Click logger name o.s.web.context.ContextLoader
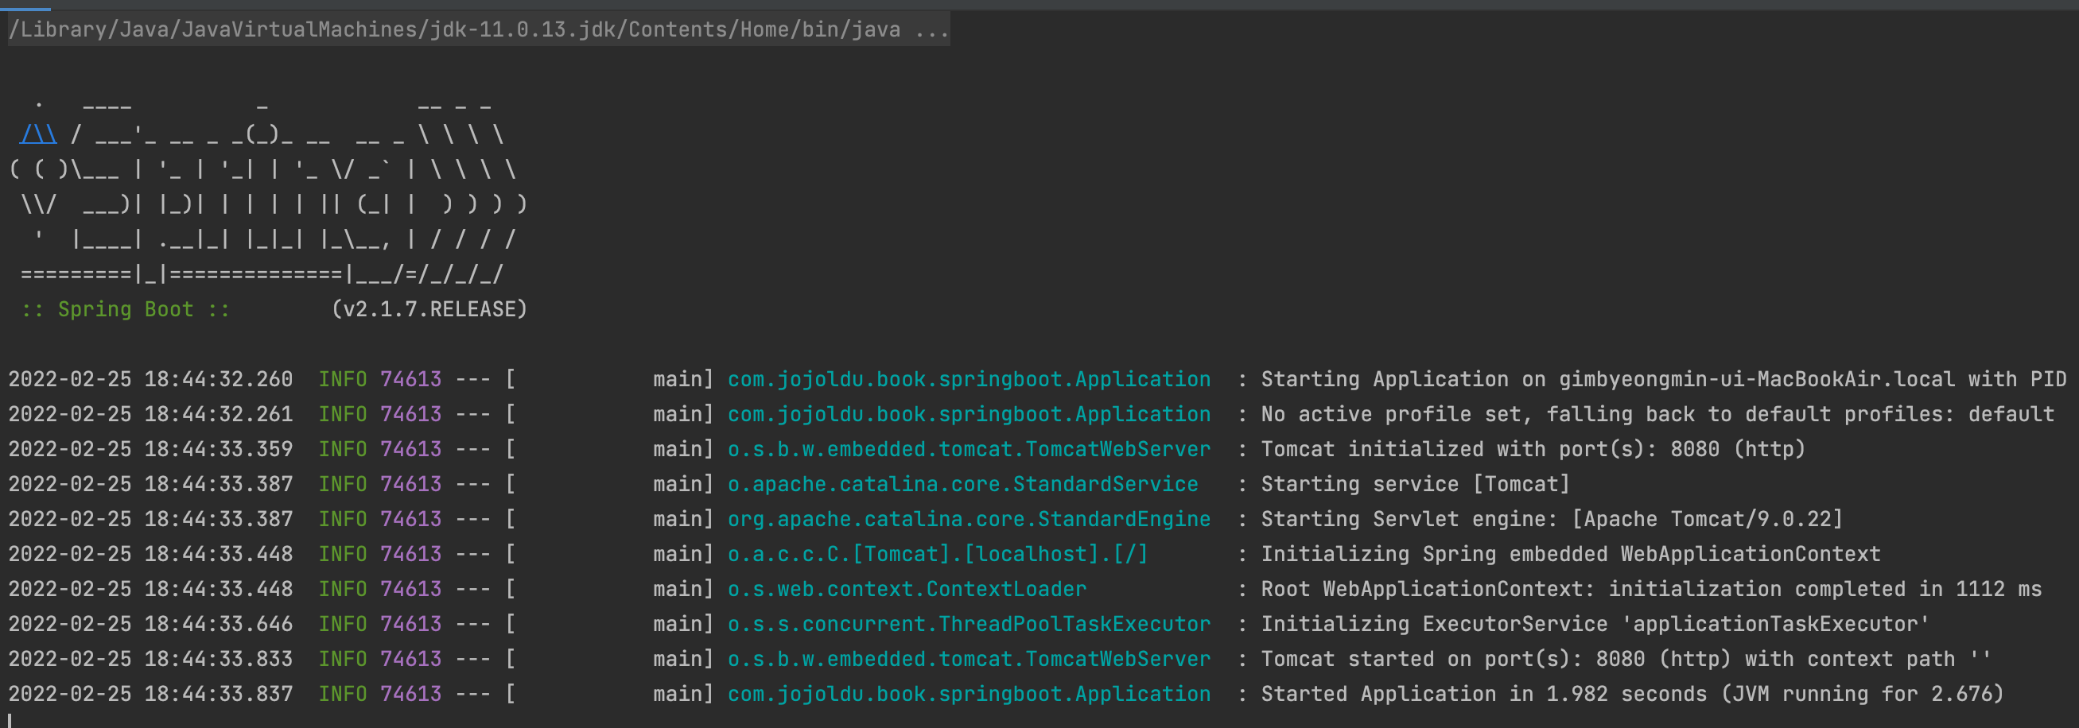2079x728 pixels. click(x=907, y=590)
